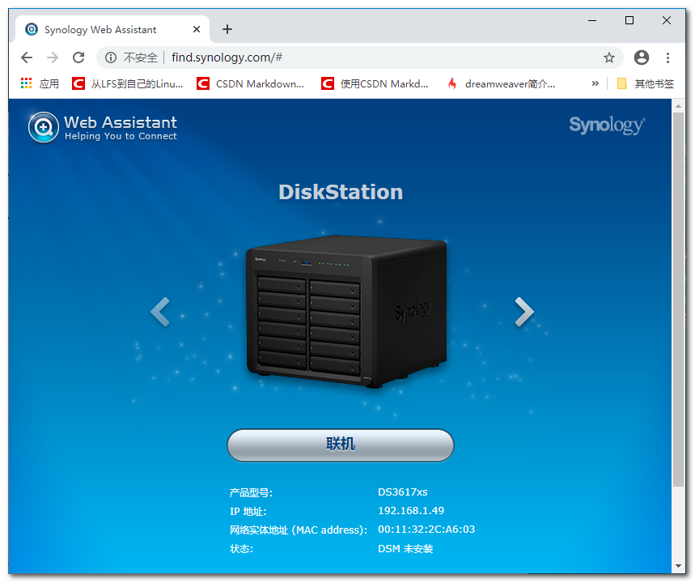The height and width of the screenshot is (583, 695).
Task: Click the status value DSM 未安装
Action: 405,549
